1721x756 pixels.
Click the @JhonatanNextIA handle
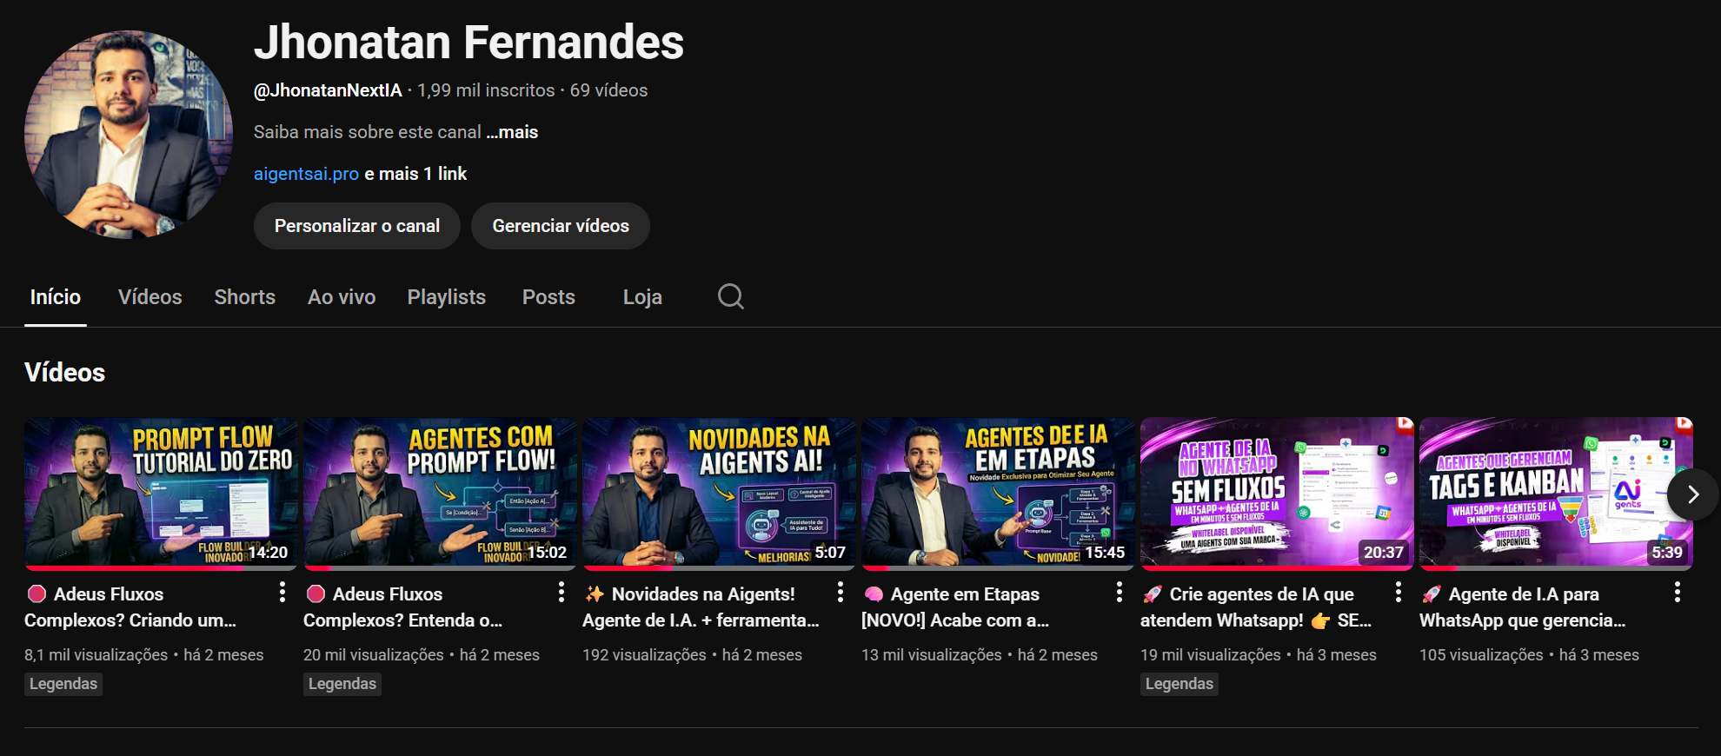pyautogui.click(x=328, y=90)
